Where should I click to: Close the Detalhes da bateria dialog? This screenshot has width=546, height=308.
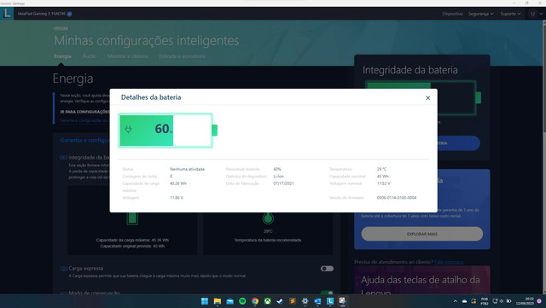pyautogui.click(x=427, y=98)
